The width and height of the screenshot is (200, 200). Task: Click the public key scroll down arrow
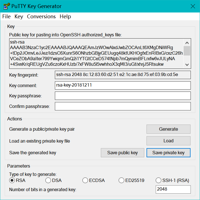(x=187, y=65)
